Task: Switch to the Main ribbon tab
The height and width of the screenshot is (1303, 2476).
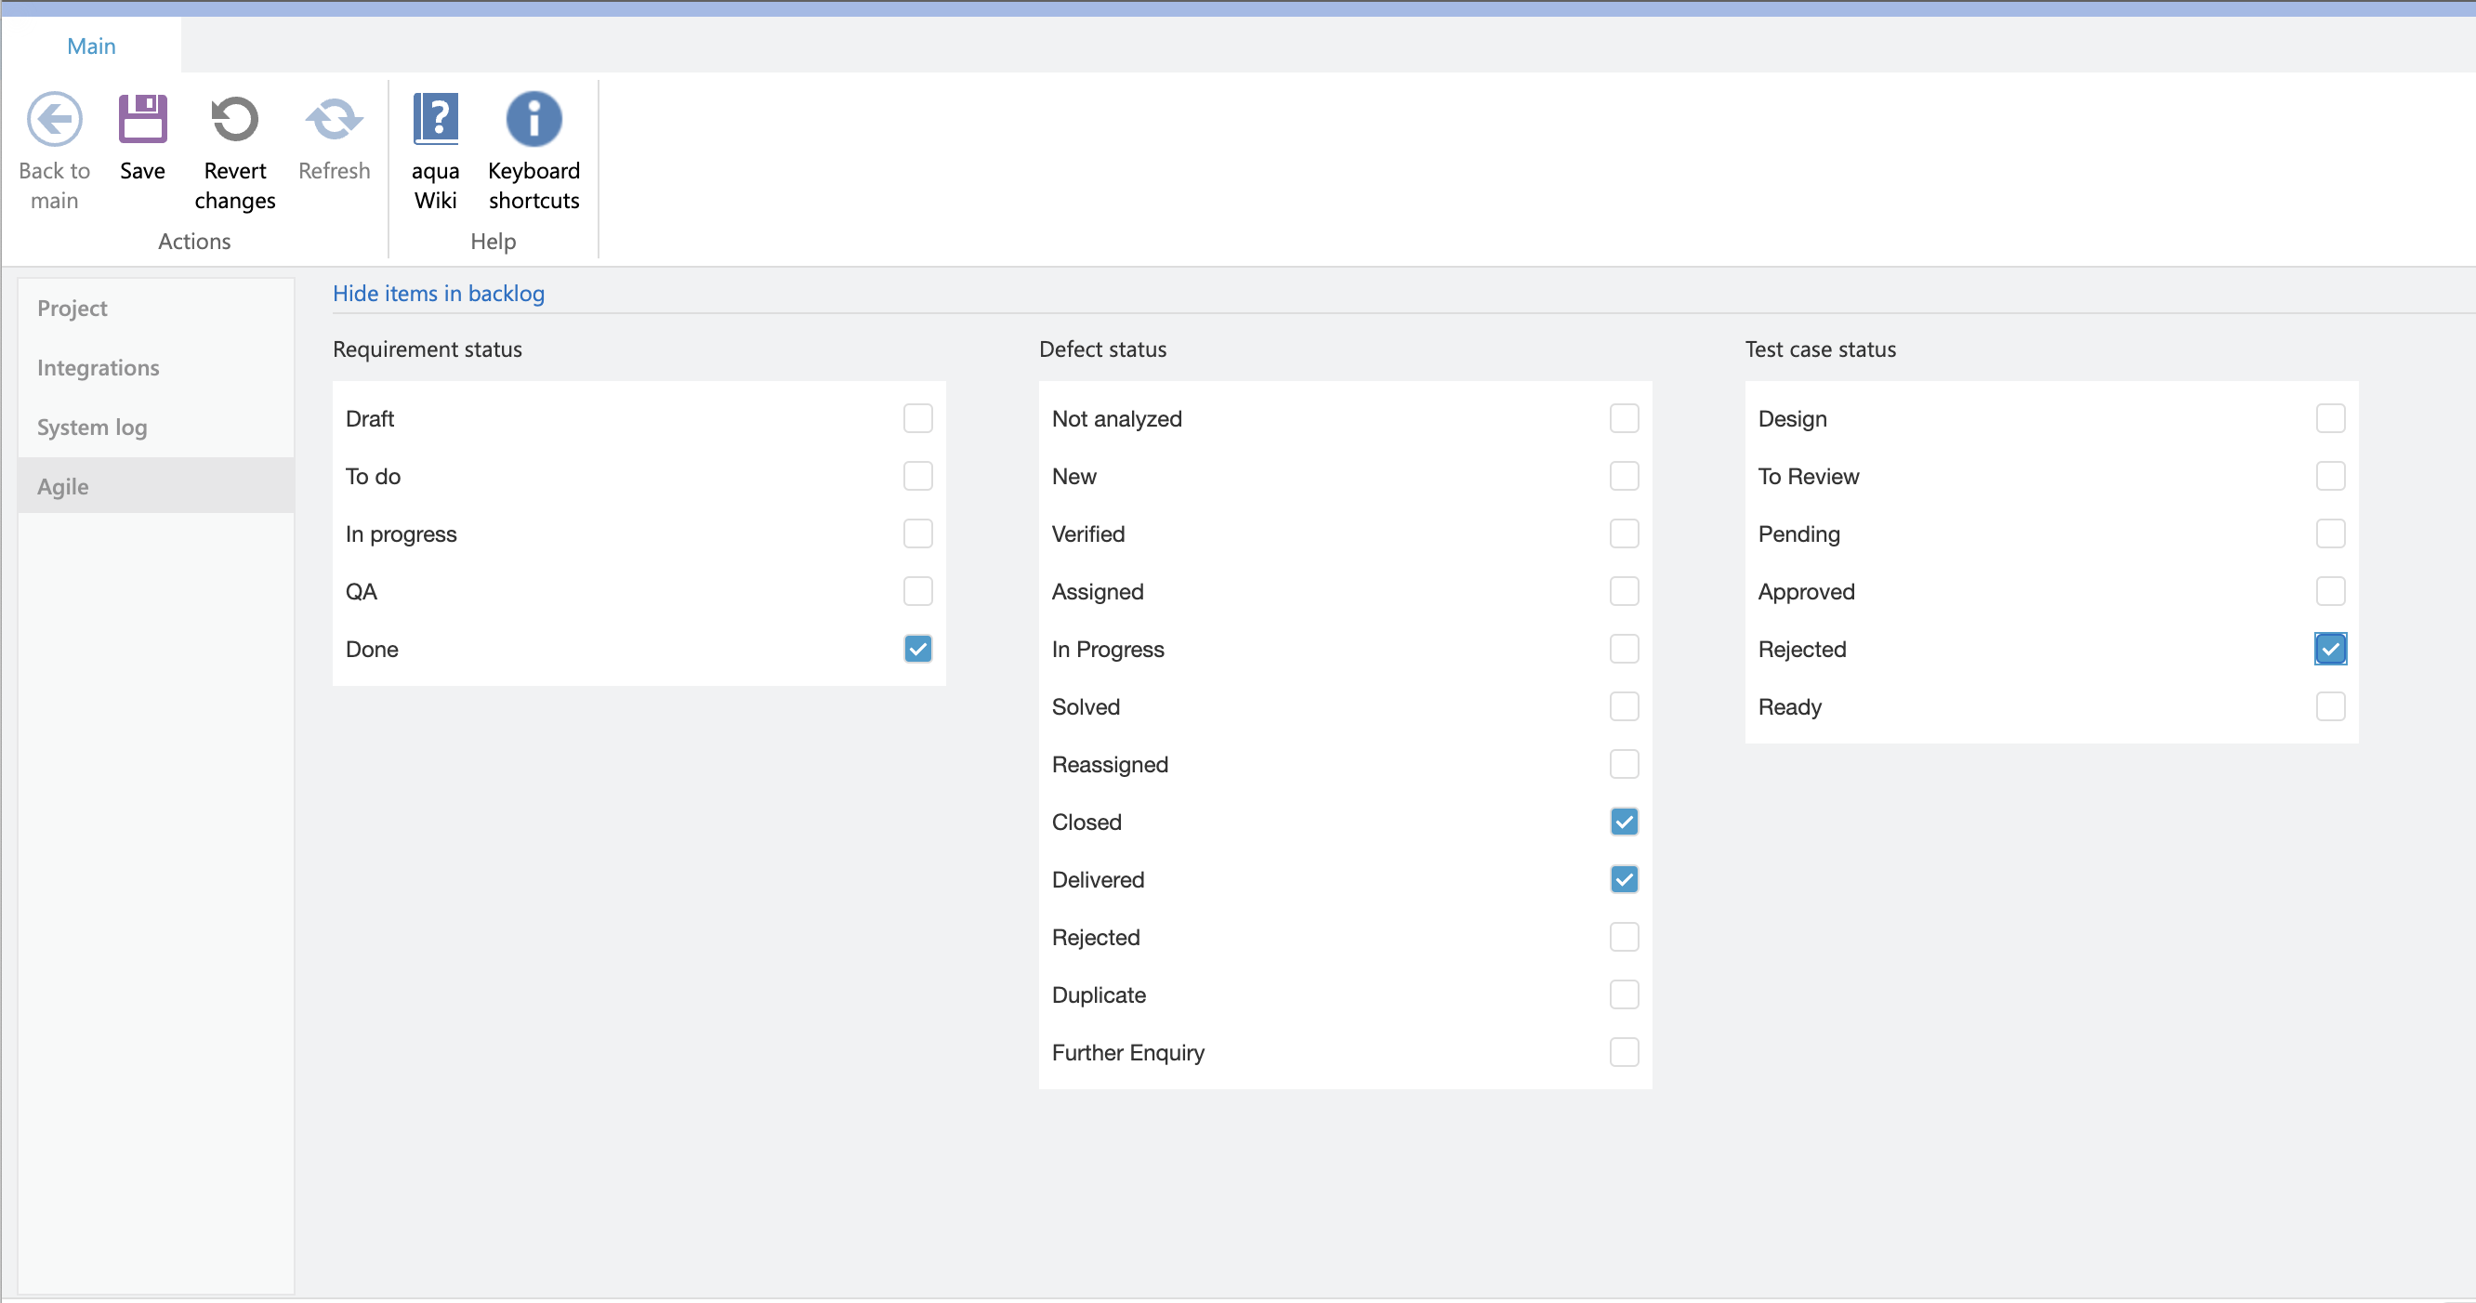Action: (91, 46)
